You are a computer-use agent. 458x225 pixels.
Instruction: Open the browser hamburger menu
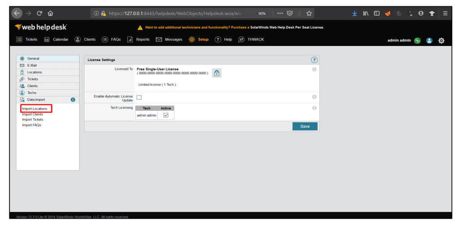[x=445, y=13]
